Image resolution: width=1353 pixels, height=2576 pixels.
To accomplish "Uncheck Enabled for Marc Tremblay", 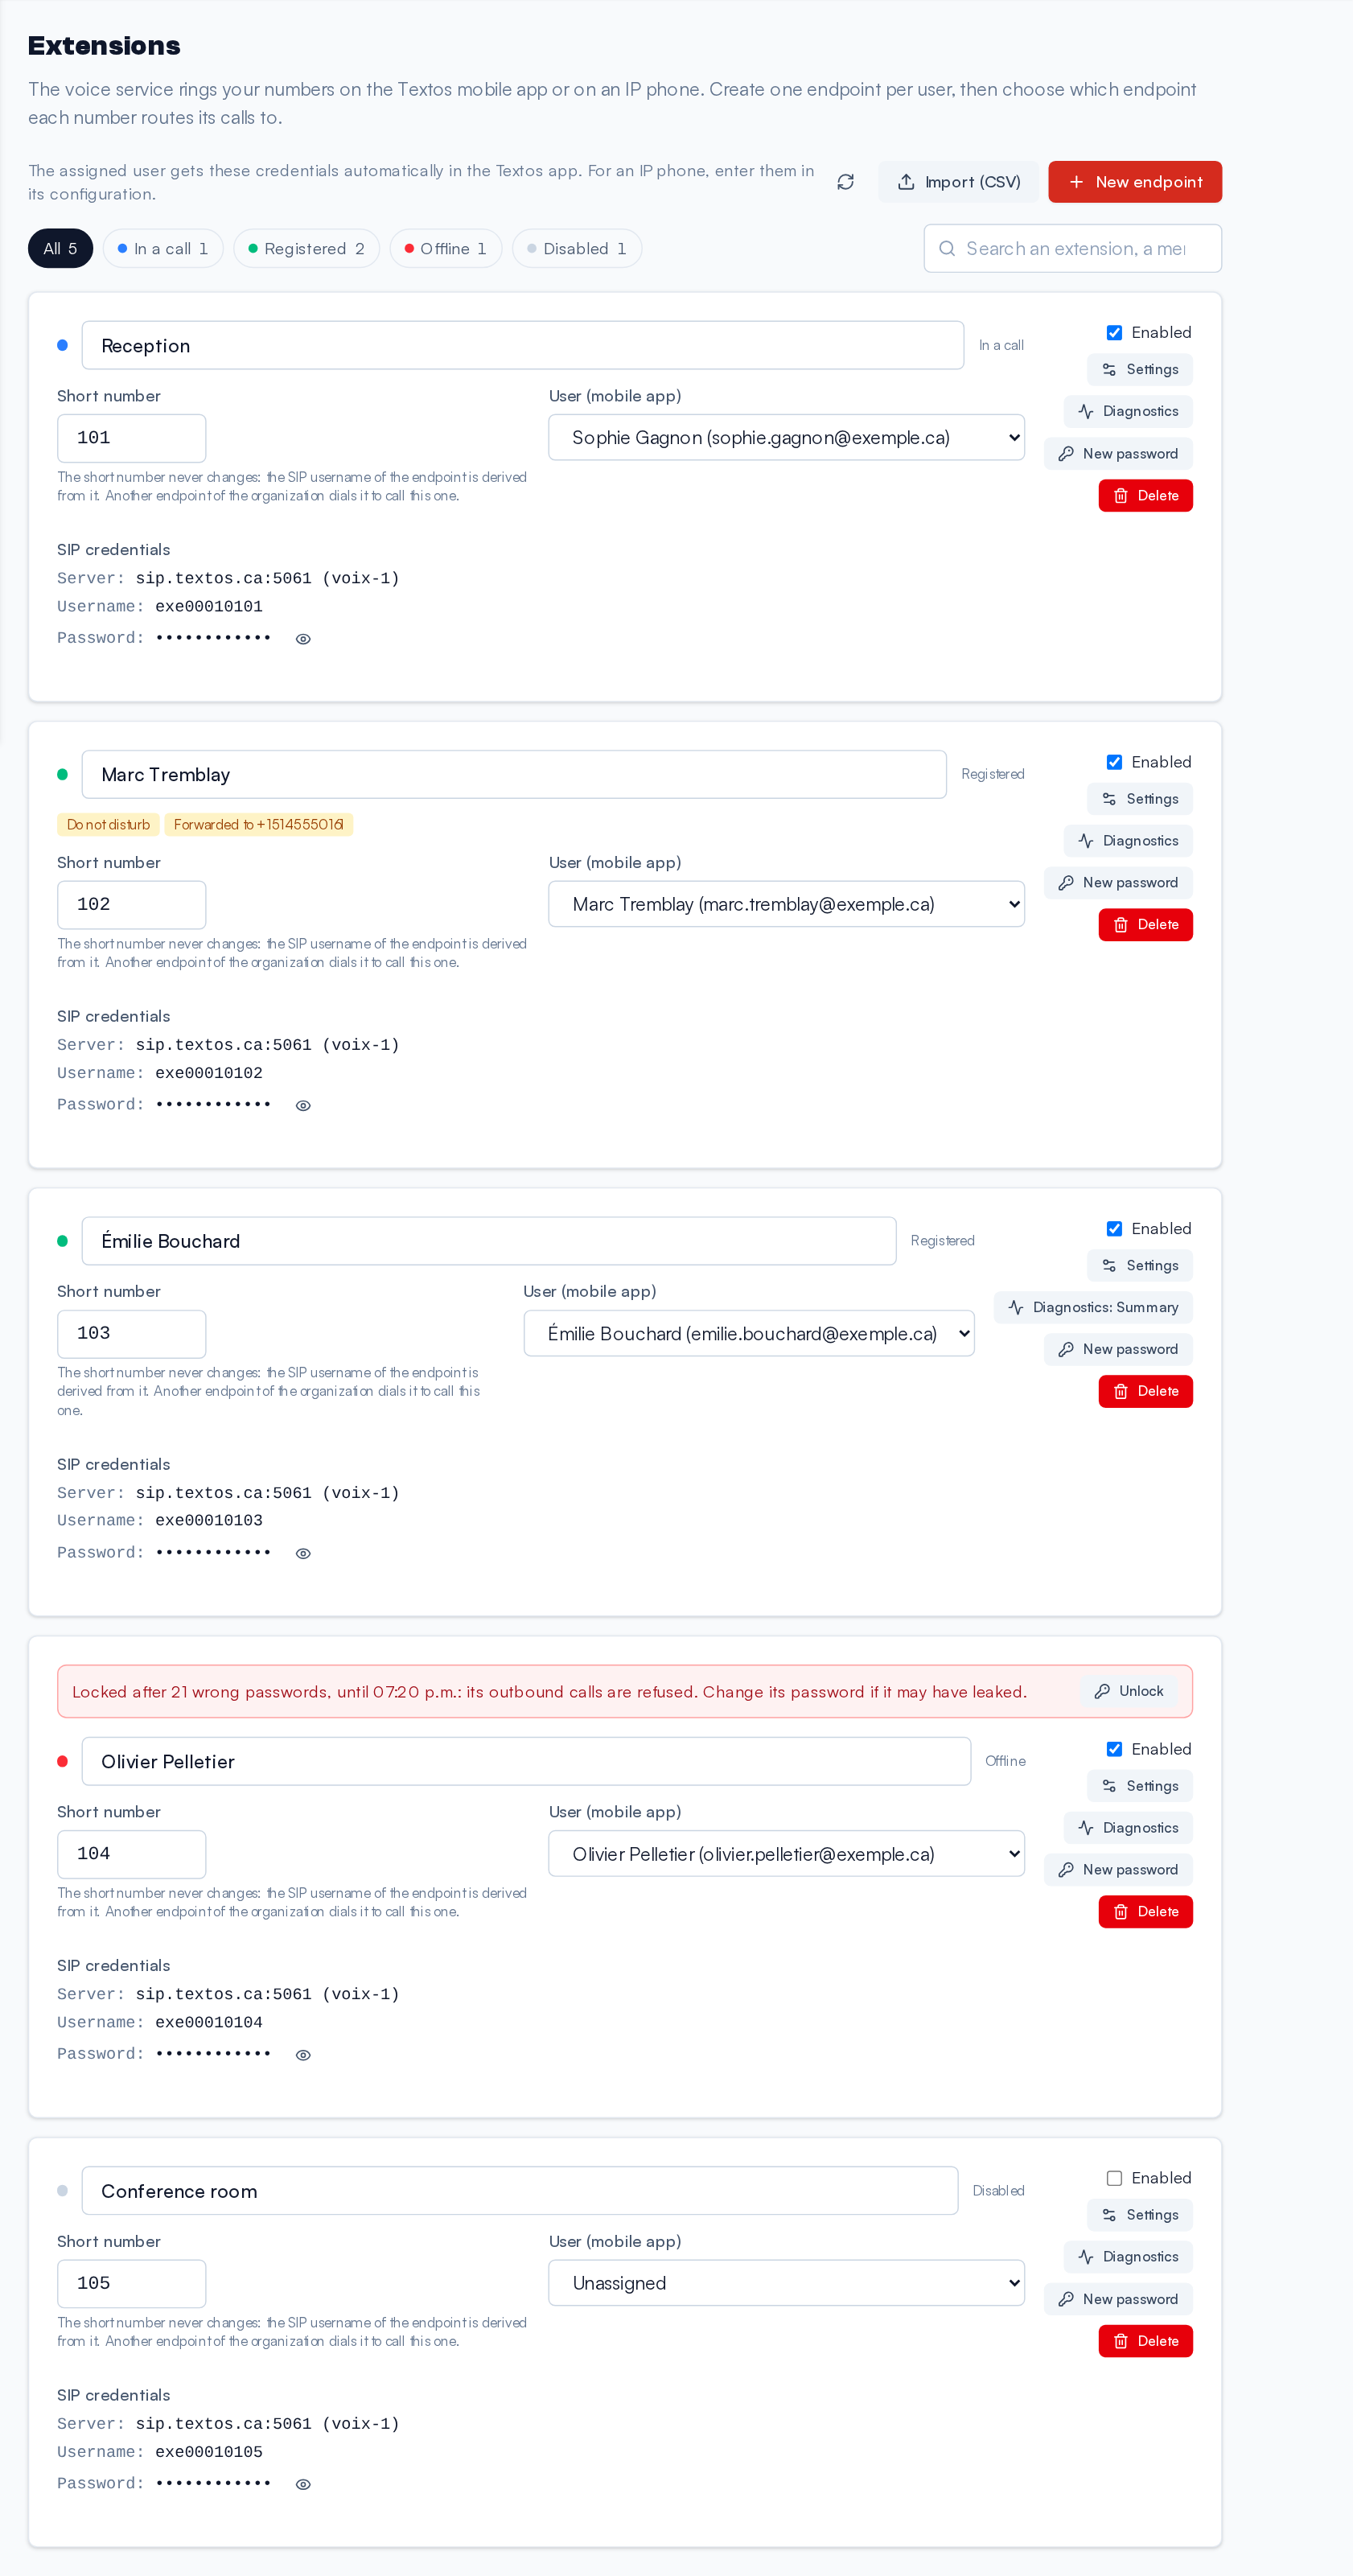I will (x=1114, y=763).
